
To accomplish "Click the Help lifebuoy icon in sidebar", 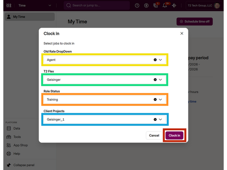I will click(9, 154).
